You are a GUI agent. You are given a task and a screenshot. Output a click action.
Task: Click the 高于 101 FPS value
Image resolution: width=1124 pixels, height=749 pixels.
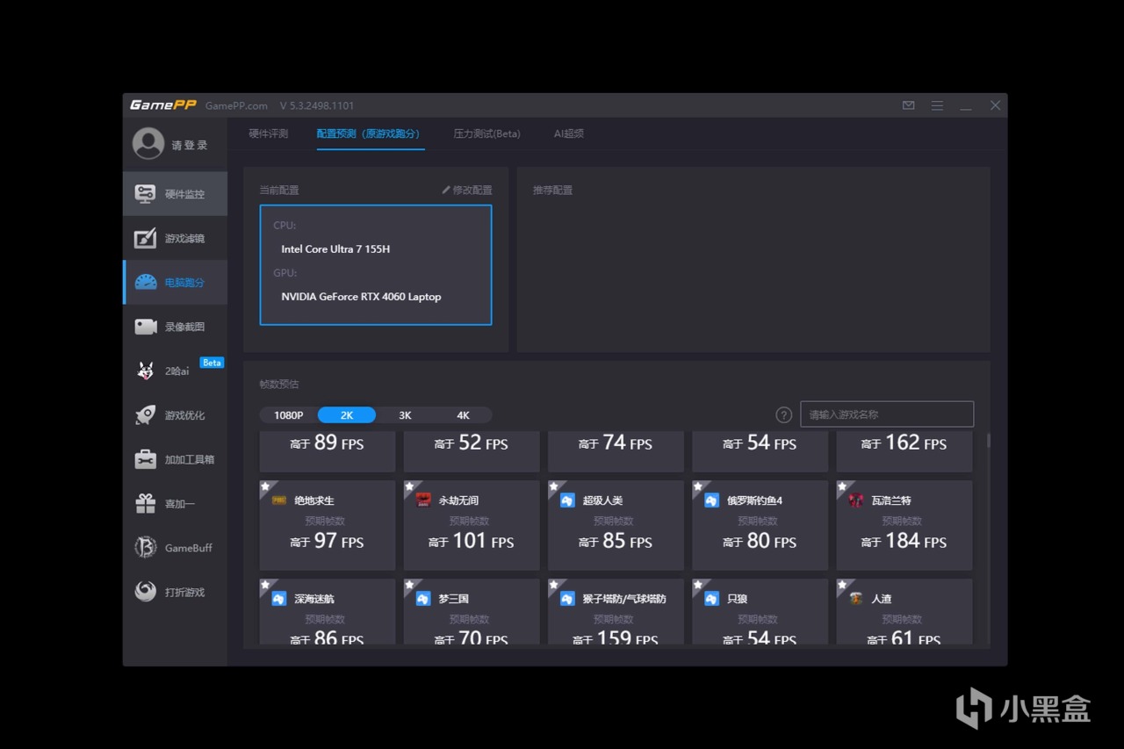click(x=472, y=541)
